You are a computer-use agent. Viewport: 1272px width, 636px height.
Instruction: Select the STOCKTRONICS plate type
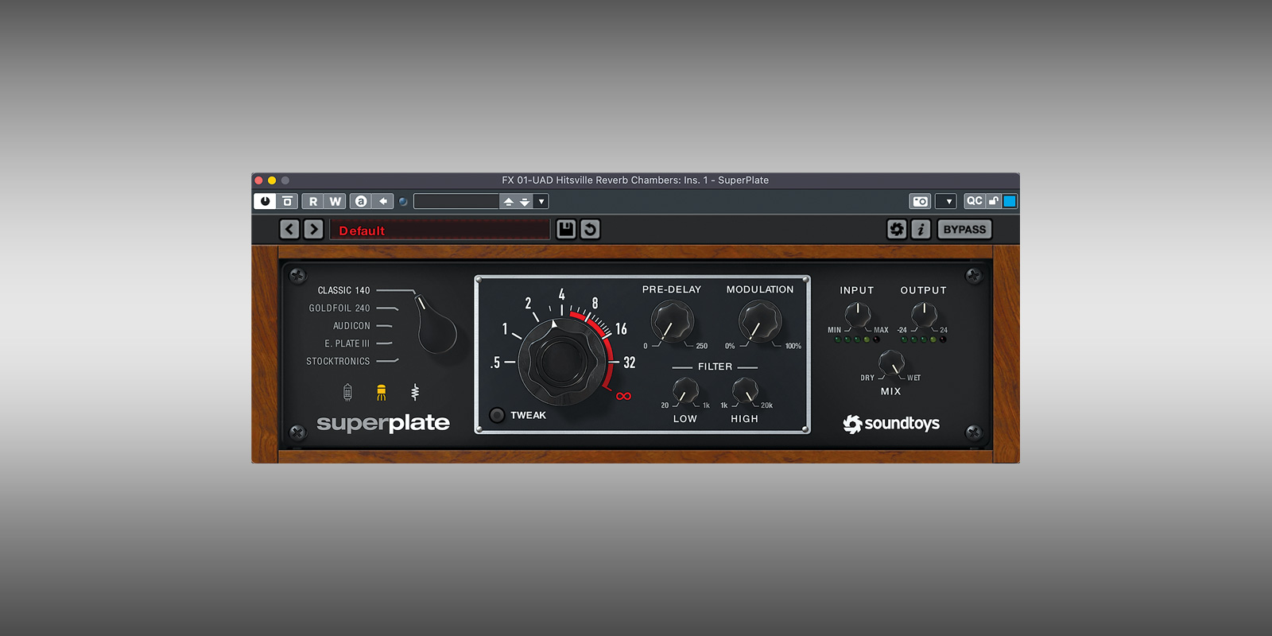coord(338,362)
